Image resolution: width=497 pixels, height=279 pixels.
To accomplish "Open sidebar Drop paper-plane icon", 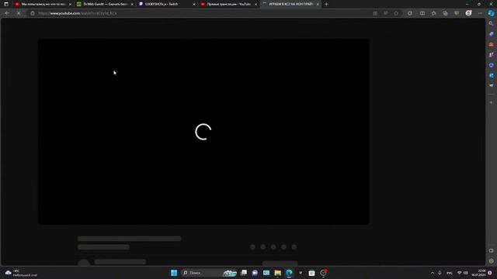I will 491,86.
